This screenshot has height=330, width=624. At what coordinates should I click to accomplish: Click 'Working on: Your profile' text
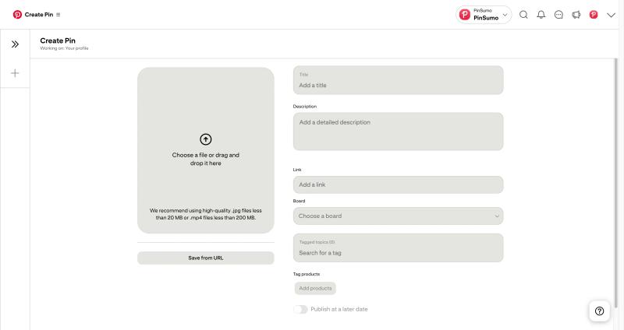pos(64,48)
